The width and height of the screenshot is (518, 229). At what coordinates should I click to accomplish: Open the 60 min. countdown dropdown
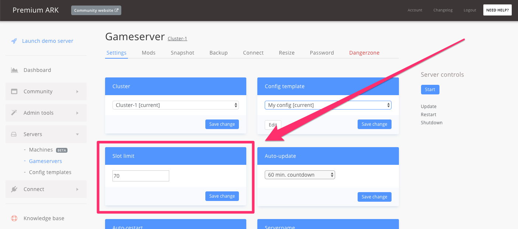[300, 175]
